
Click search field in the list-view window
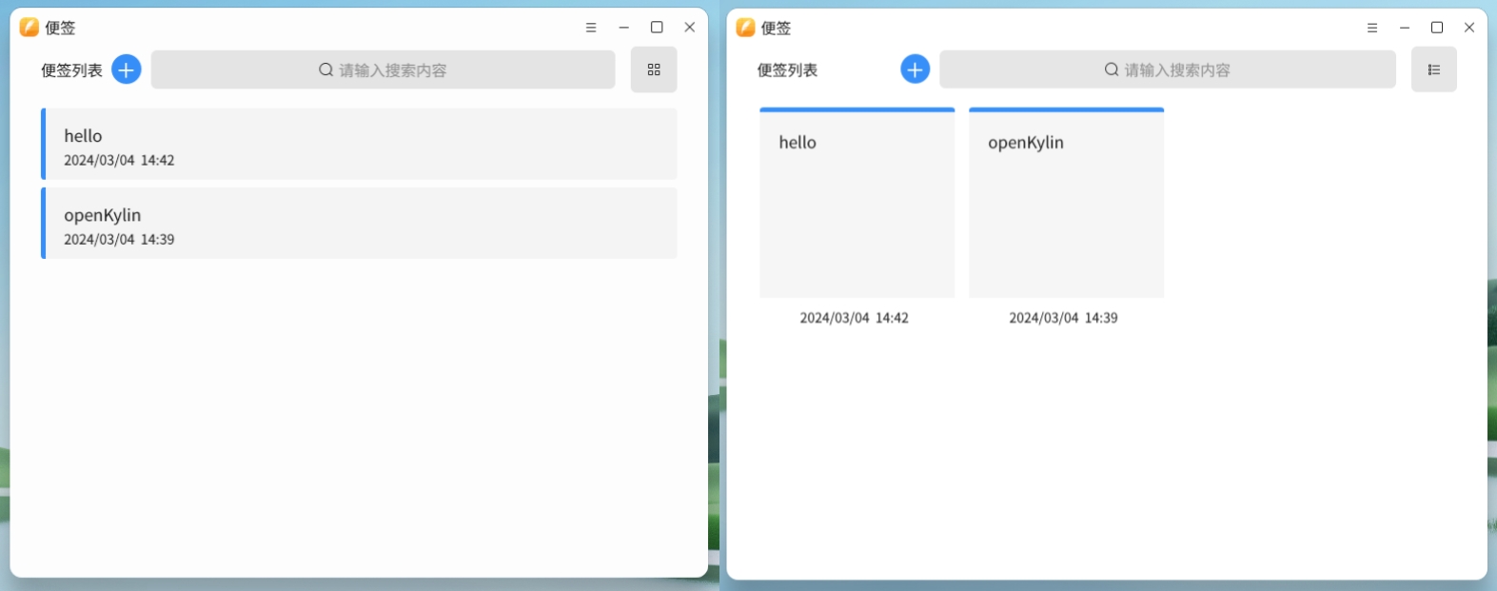(383, 69)
